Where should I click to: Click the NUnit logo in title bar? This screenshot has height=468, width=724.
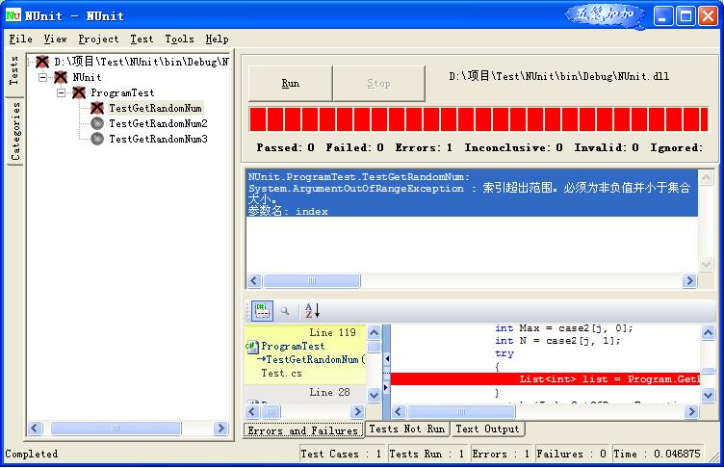[x=13, y=15]
